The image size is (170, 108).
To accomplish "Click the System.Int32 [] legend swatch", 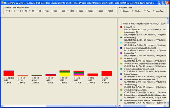I will 121,85.
